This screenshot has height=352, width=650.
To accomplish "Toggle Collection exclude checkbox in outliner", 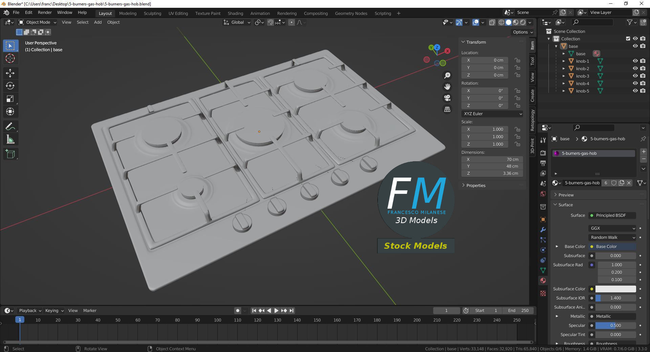I will [628, 39].
